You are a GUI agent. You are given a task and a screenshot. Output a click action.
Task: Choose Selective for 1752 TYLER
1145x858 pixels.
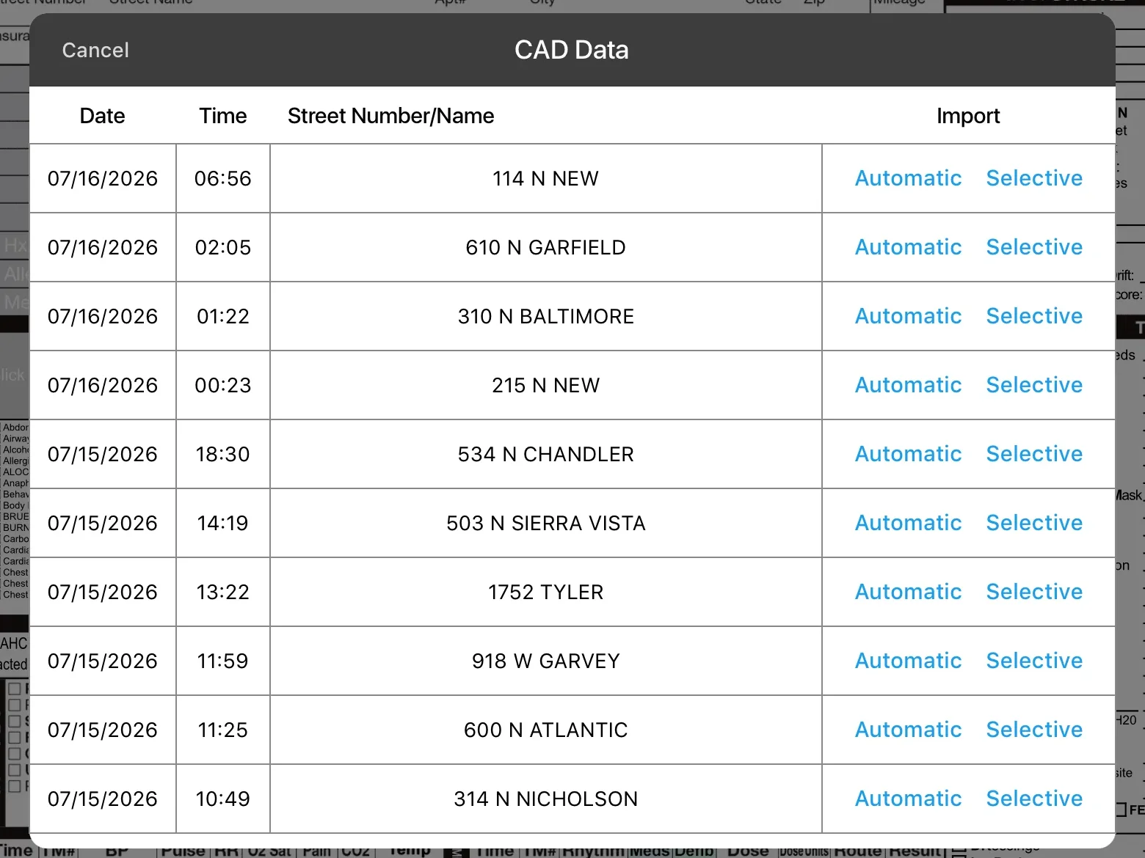pyautogui.click(x=1034, y=592)
